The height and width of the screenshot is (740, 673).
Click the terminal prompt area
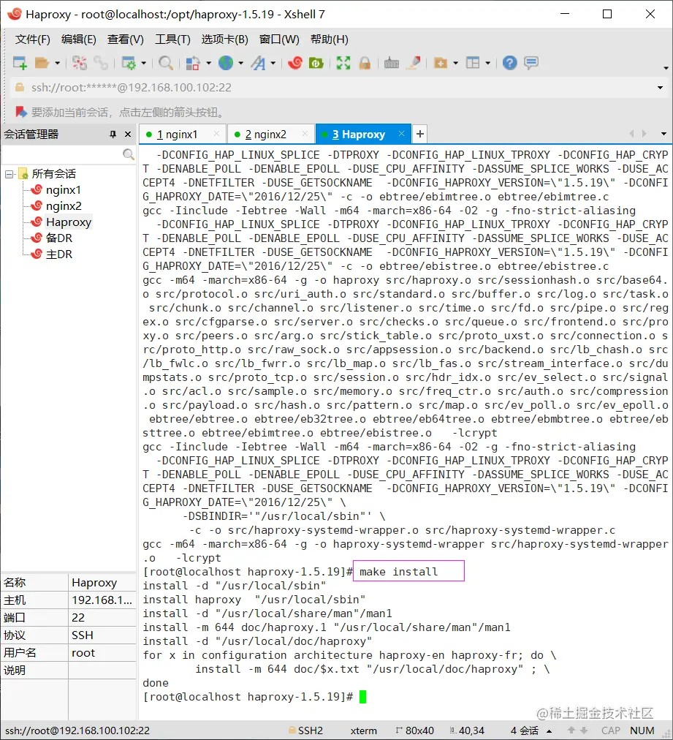pos(362,697)
